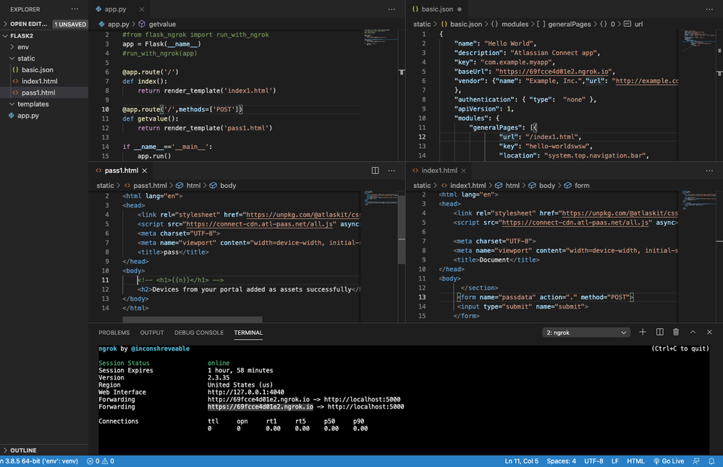Image resolution: width=723 pixels, height=467 pixels.
Task: Click Go Live in the status bar
Action: point(667,460)
